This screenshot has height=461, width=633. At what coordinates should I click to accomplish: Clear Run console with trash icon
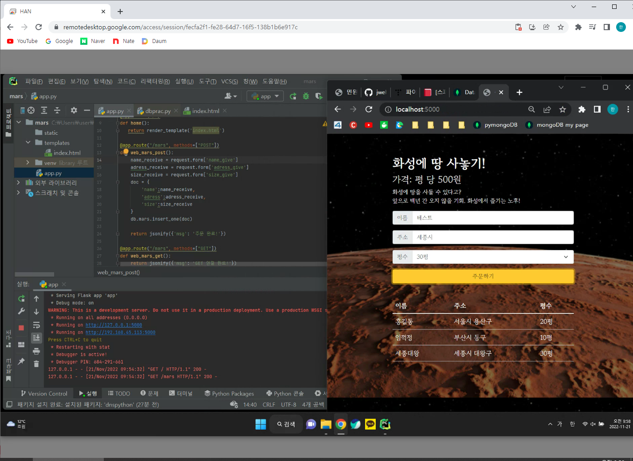36,364
